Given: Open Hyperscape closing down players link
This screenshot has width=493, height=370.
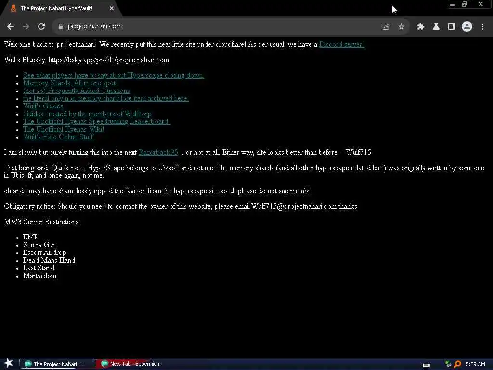Looking at the screenshot, I should (x=114, y=75).
